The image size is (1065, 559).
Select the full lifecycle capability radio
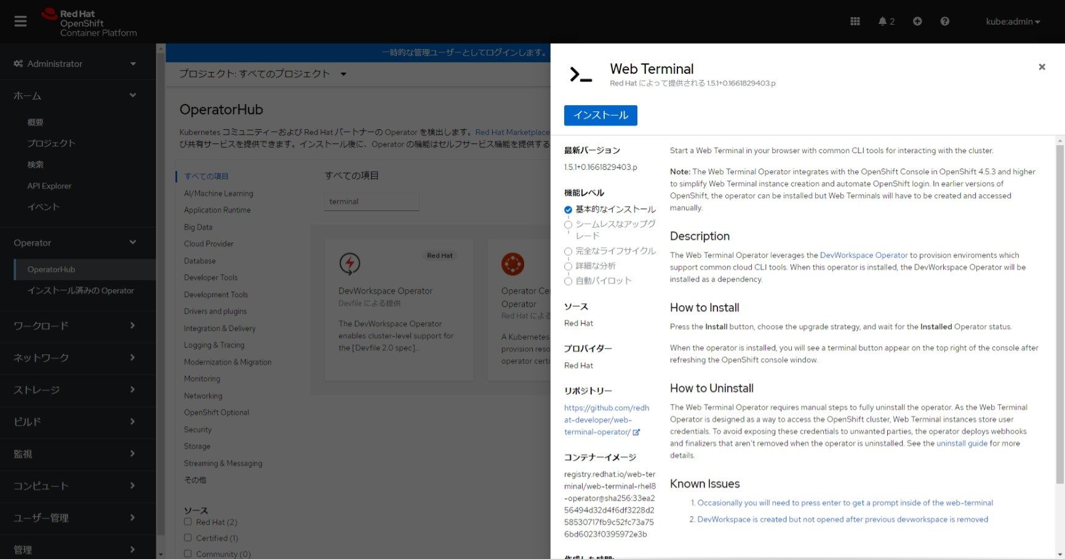568,252
